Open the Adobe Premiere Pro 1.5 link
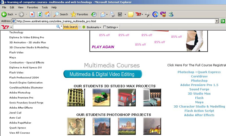This screenshot has height=136, width=226. tap(199, 85)
